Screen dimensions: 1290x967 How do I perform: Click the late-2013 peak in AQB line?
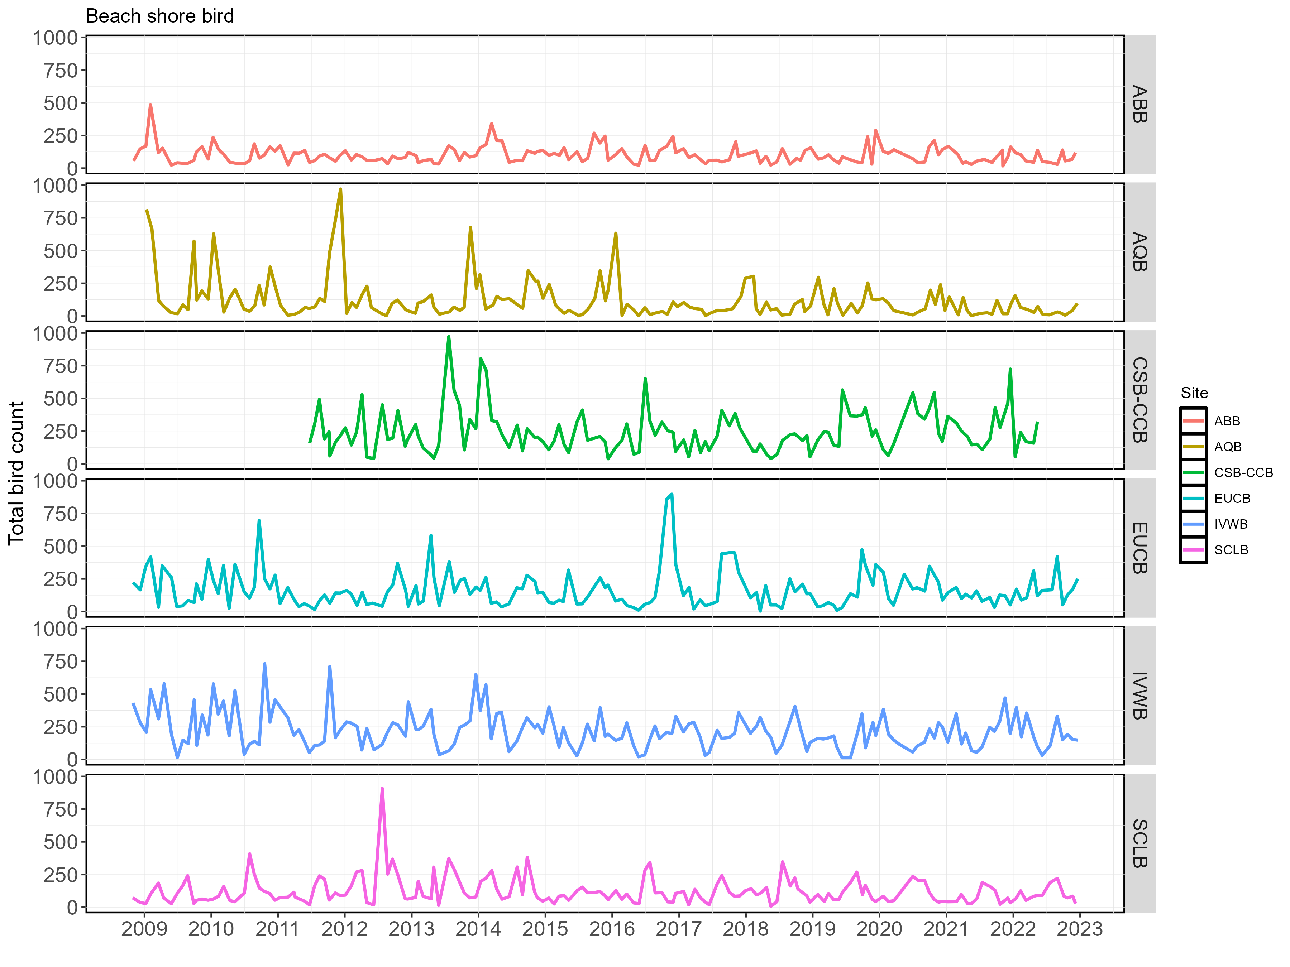(x=470, y=228)
